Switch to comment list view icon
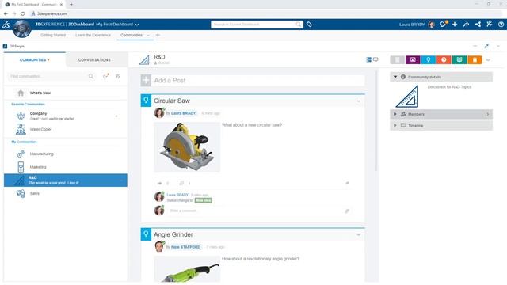Viewport: 507px width, 285px height. coord(375,59)
